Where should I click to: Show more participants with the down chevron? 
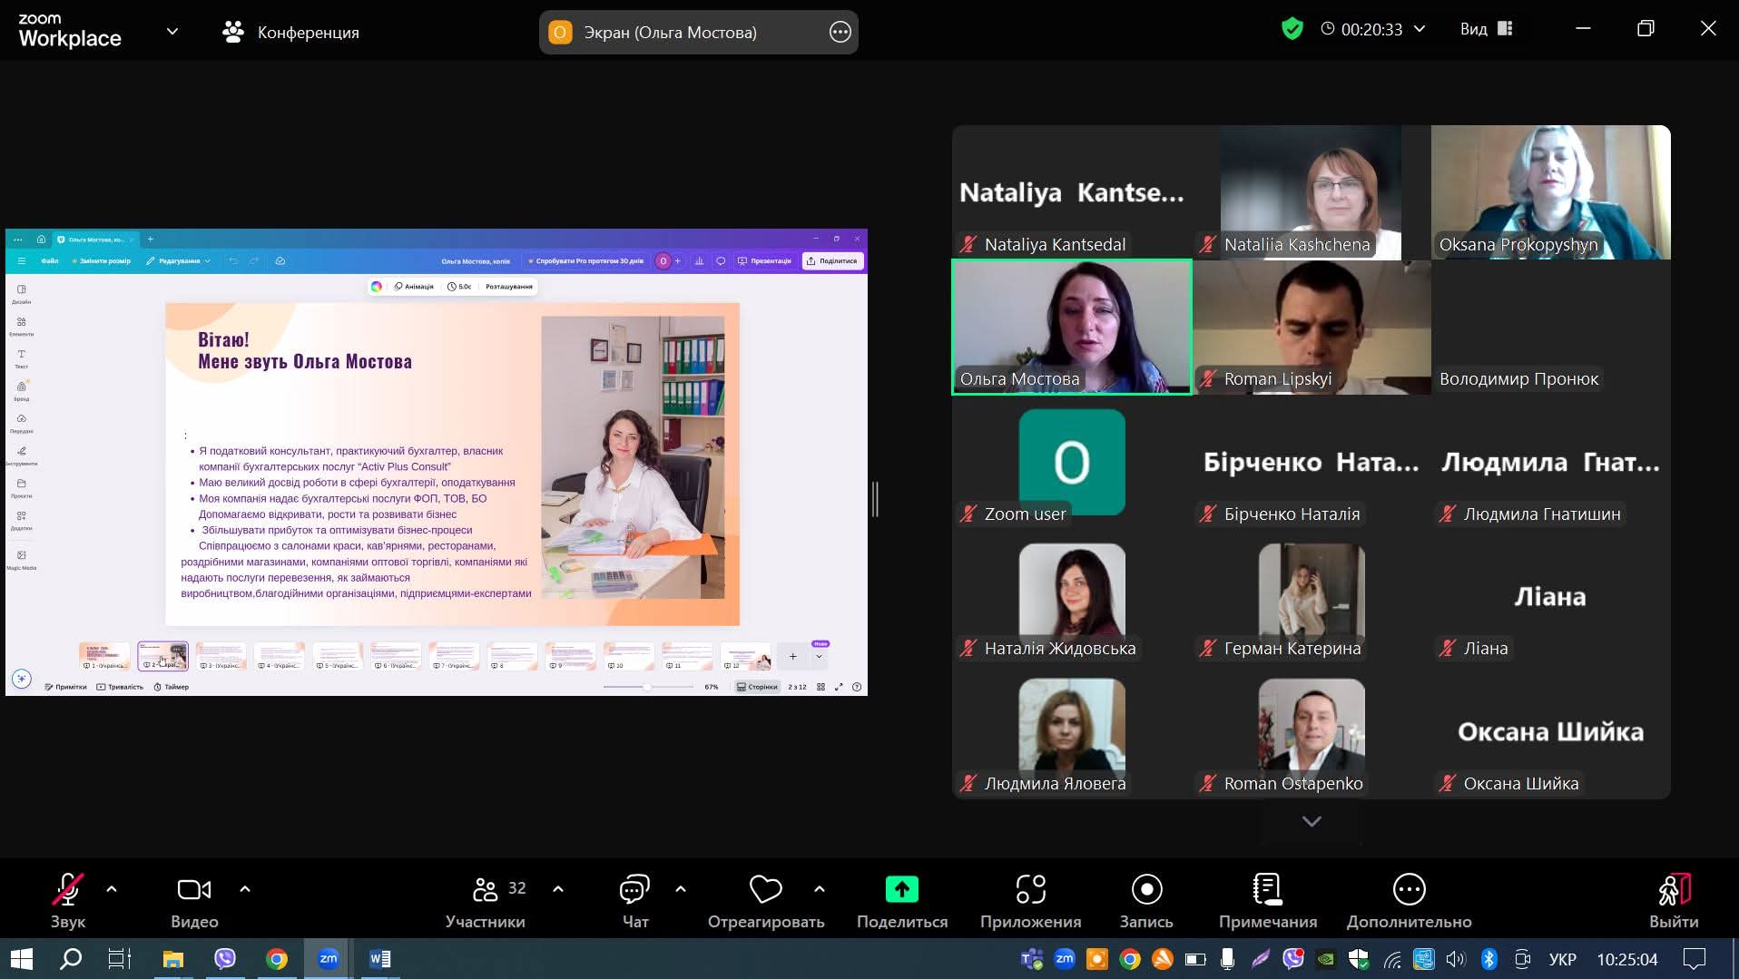[1312, 821]
